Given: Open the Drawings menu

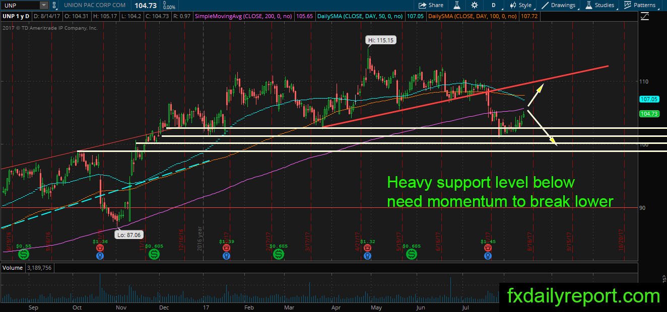Looking at the screenshot, I should pyautogui.click(x=558, y=5).
